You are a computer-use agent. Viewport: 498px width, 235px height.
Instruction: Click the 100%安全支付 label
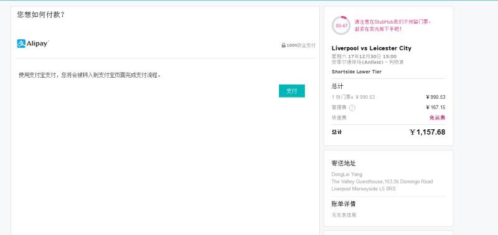click(301, 45)
